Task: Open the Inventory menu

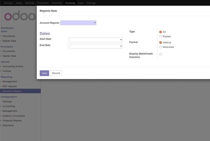Action: click(x=57, y=3)
